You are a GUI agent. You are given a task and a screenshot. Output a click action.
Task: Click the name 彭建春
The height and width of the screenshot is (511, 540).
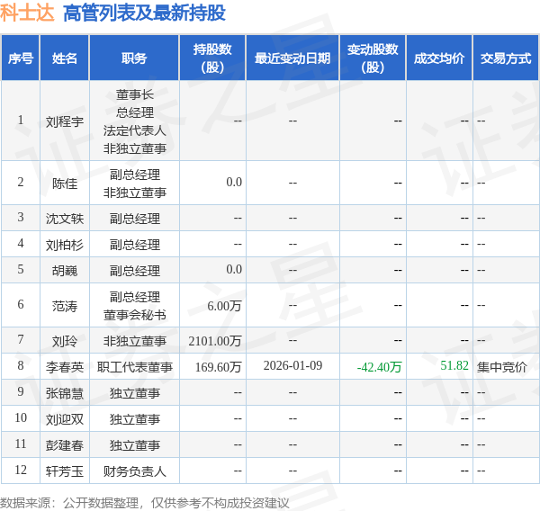[65, 445]
